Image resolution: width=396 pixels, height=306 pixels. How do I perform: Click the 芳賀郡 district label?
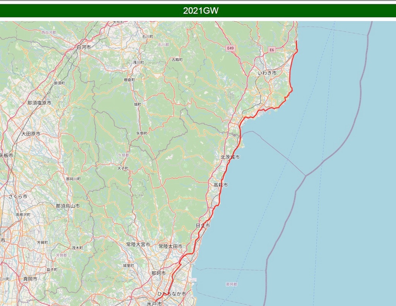pyautogui.click(x=61, y=255)
